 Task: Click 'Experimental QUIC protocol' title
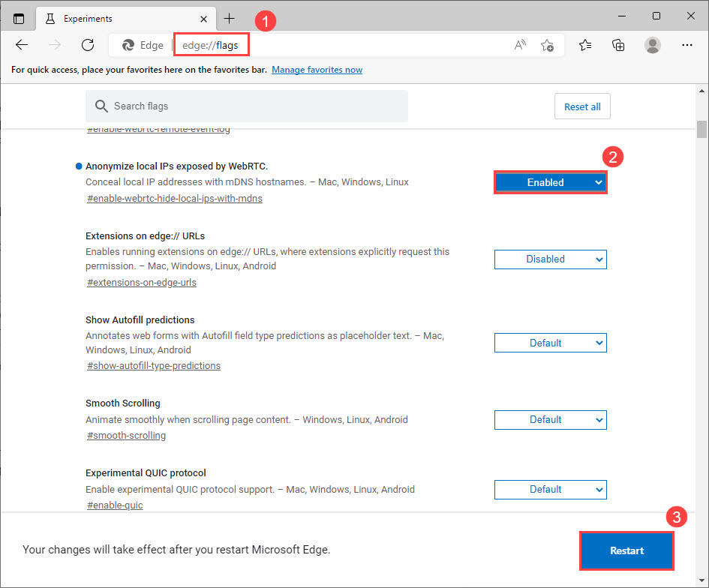(x=146, y=472)
